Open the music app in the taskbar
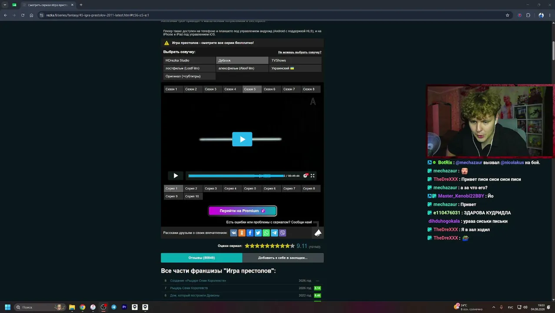This screenshot has width=555, height=313. click(x=93, y=307)
